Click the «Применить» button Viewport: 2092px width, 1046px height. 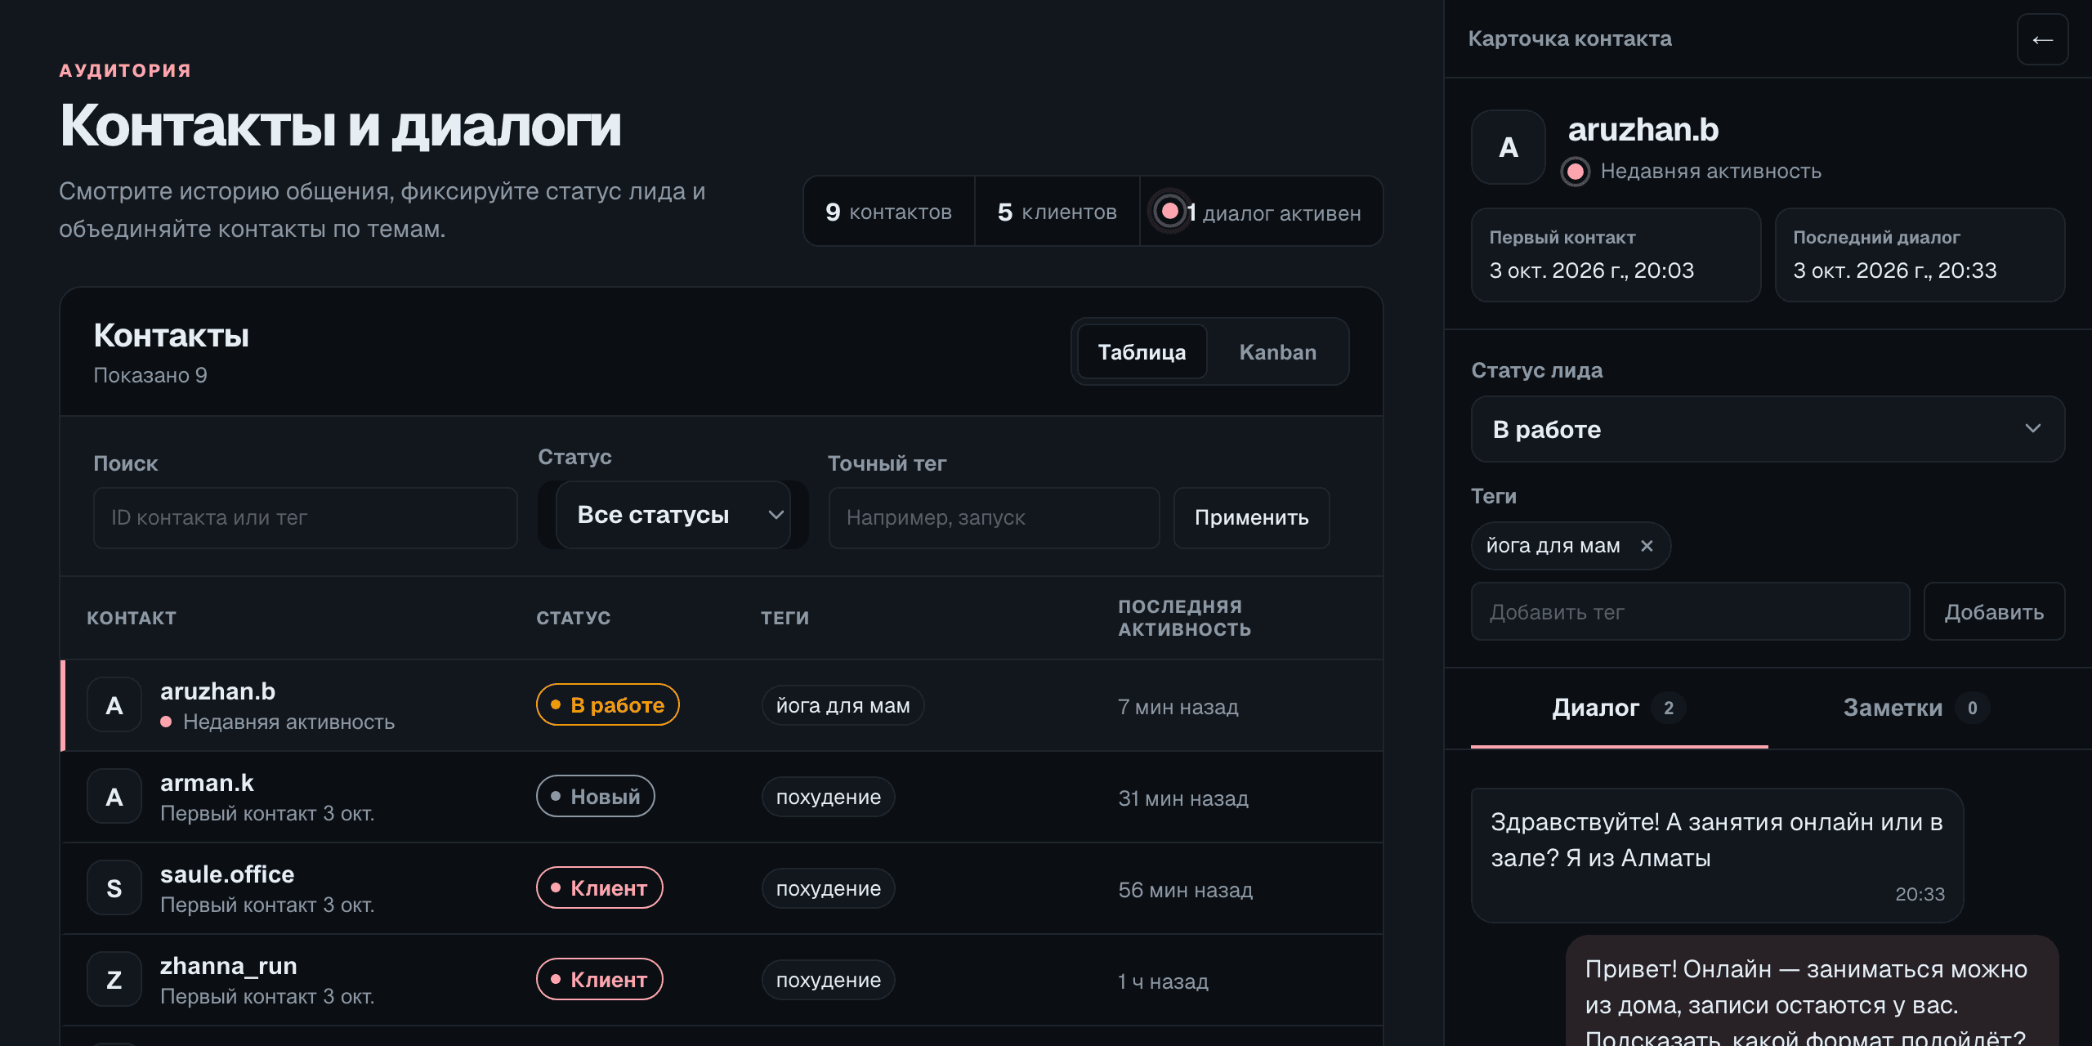(1251, 518)
